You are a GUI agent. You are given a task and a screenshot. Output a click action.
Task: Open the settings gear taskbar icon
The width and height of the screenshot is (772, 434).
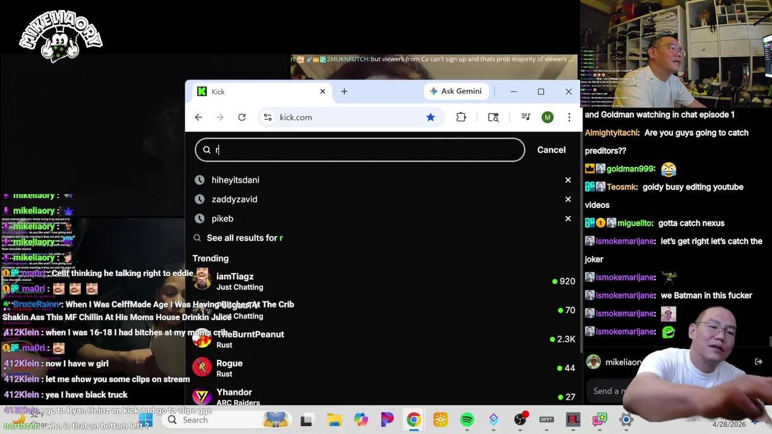pos(626,420)
